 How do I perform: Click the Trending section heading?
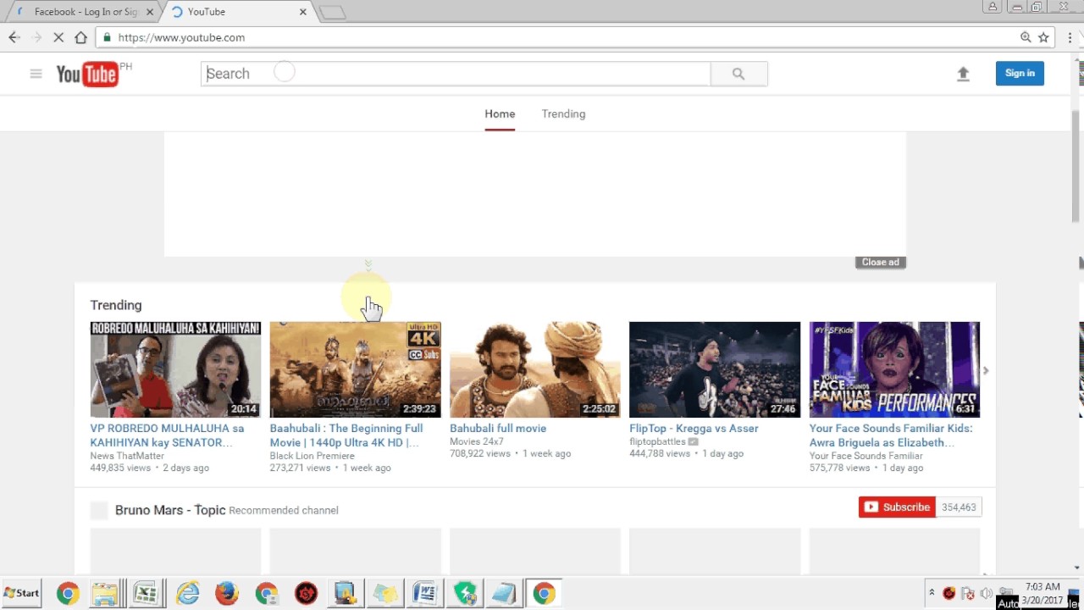click(x=116, y=305)
